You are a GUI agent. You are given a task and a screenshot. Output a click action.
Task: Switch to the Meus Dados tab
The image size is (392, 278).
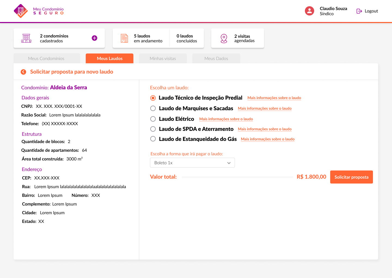[x=216, y=58]
